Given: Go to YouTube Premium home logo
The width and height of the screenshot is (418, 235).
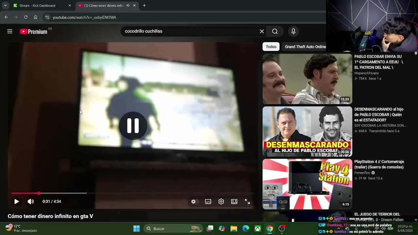Looking at the screenshot, I should 33,31.
